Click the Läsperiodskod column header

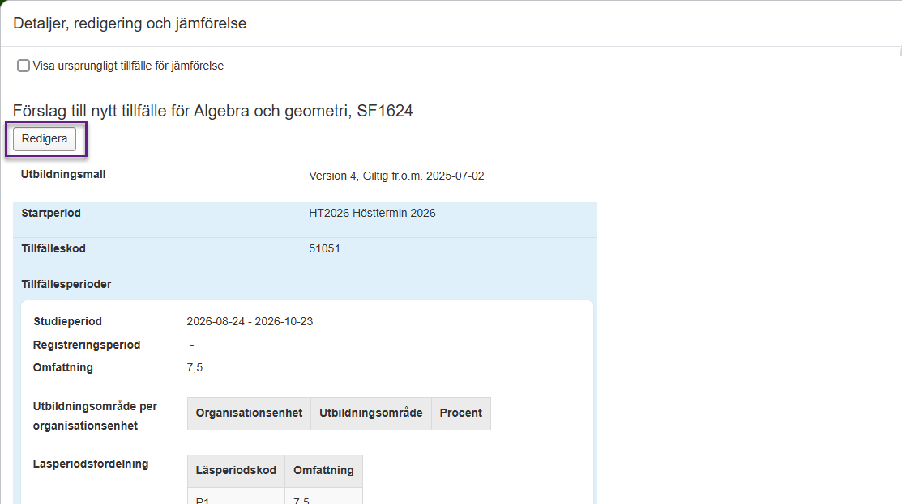point(236,471)
